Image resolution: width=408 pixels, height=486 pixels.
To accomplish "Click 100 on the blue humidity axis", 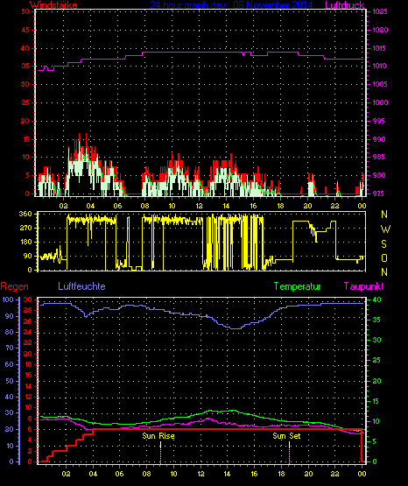I will tap(8, 299).
